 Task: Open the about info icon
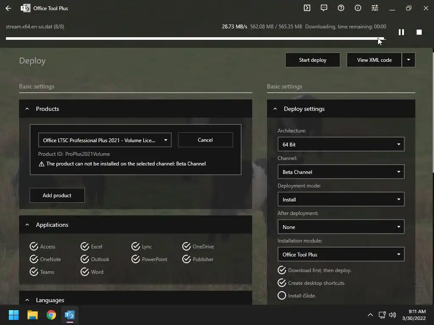(358, 8)
